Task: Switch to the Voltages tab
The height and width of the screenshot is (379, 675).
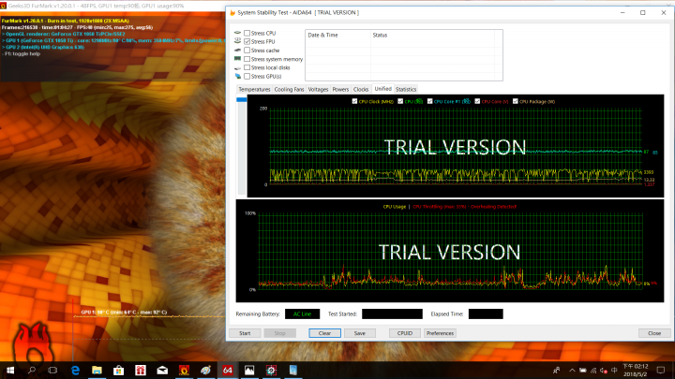Action: point(318,90)
